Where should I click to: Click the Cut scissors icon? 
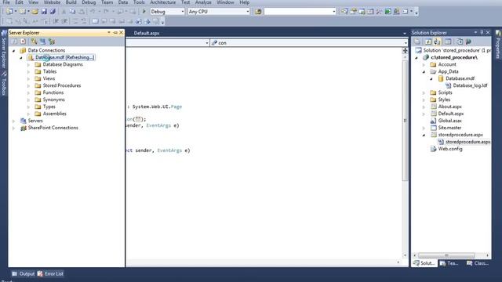click(x=64, y=12)
